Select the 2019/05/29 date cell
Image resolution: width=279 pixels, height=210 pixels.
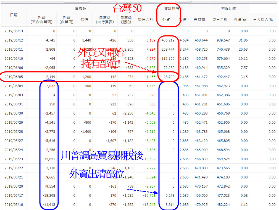(14, 123)
